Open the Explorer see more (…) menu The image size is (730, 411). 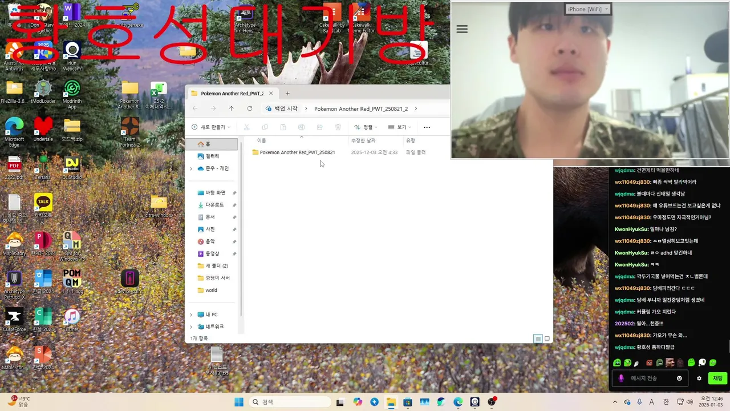[427, 127]
